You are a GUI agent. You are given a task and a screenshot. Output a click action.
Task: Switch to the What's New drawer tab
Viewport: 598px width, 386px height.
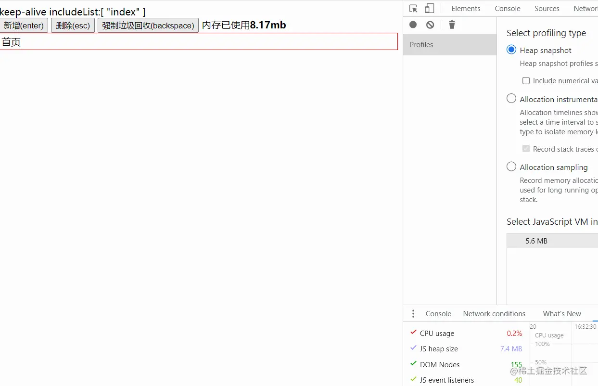pos(562,314)
